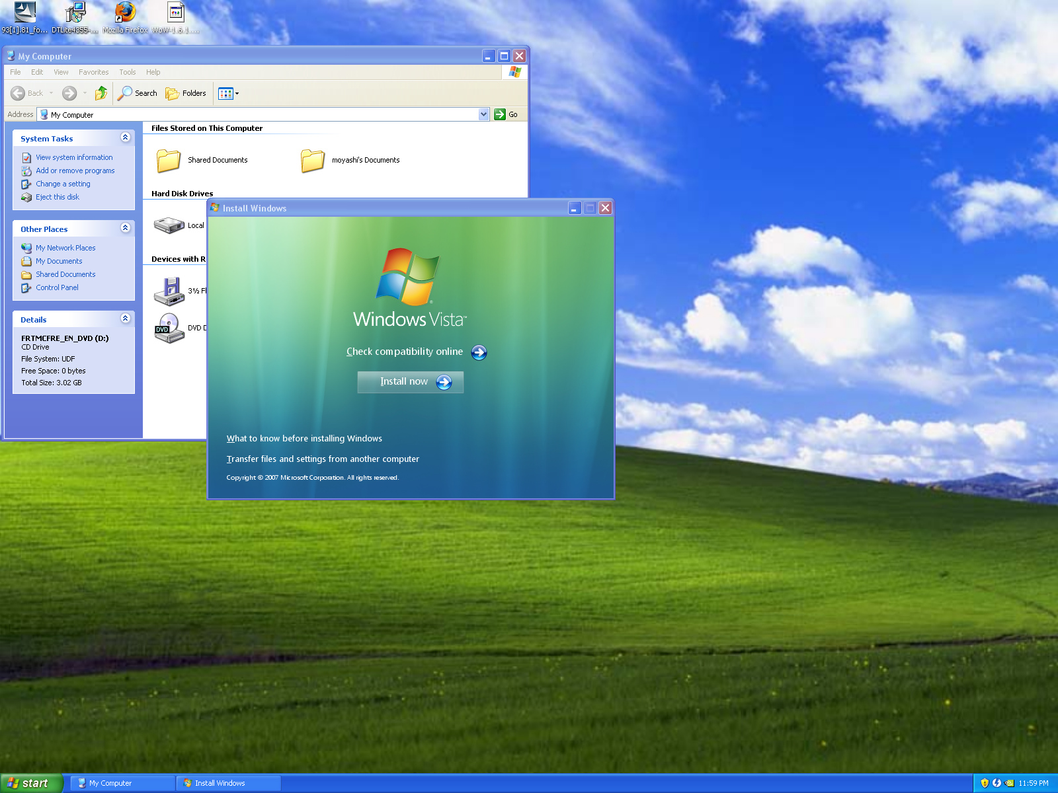Image resolution: width=1058 pixels, height=793 pixels.
Task: Click the Up folder toolbar icon
Action: pyautogui.click(x=101, y=93)
